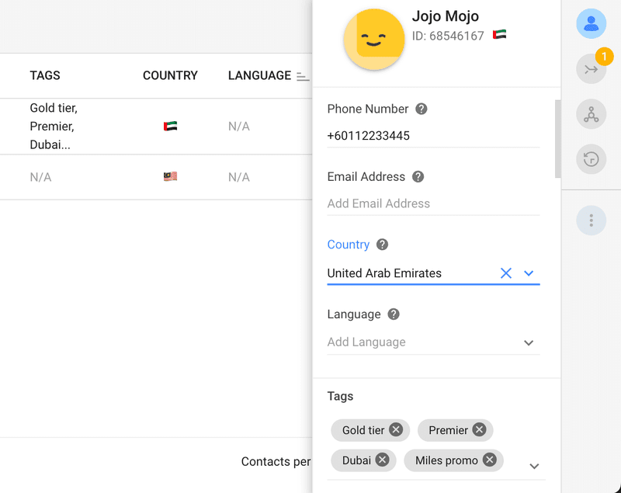Viewport: 621px width, 493px height.
Task: Click the Country field label
Action: click(348, 245)
